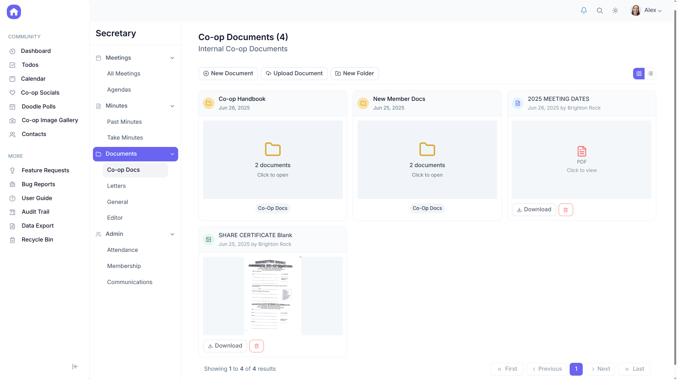Collapse the Meetings section chevron

pyautogui.click(x=172, y=58)
